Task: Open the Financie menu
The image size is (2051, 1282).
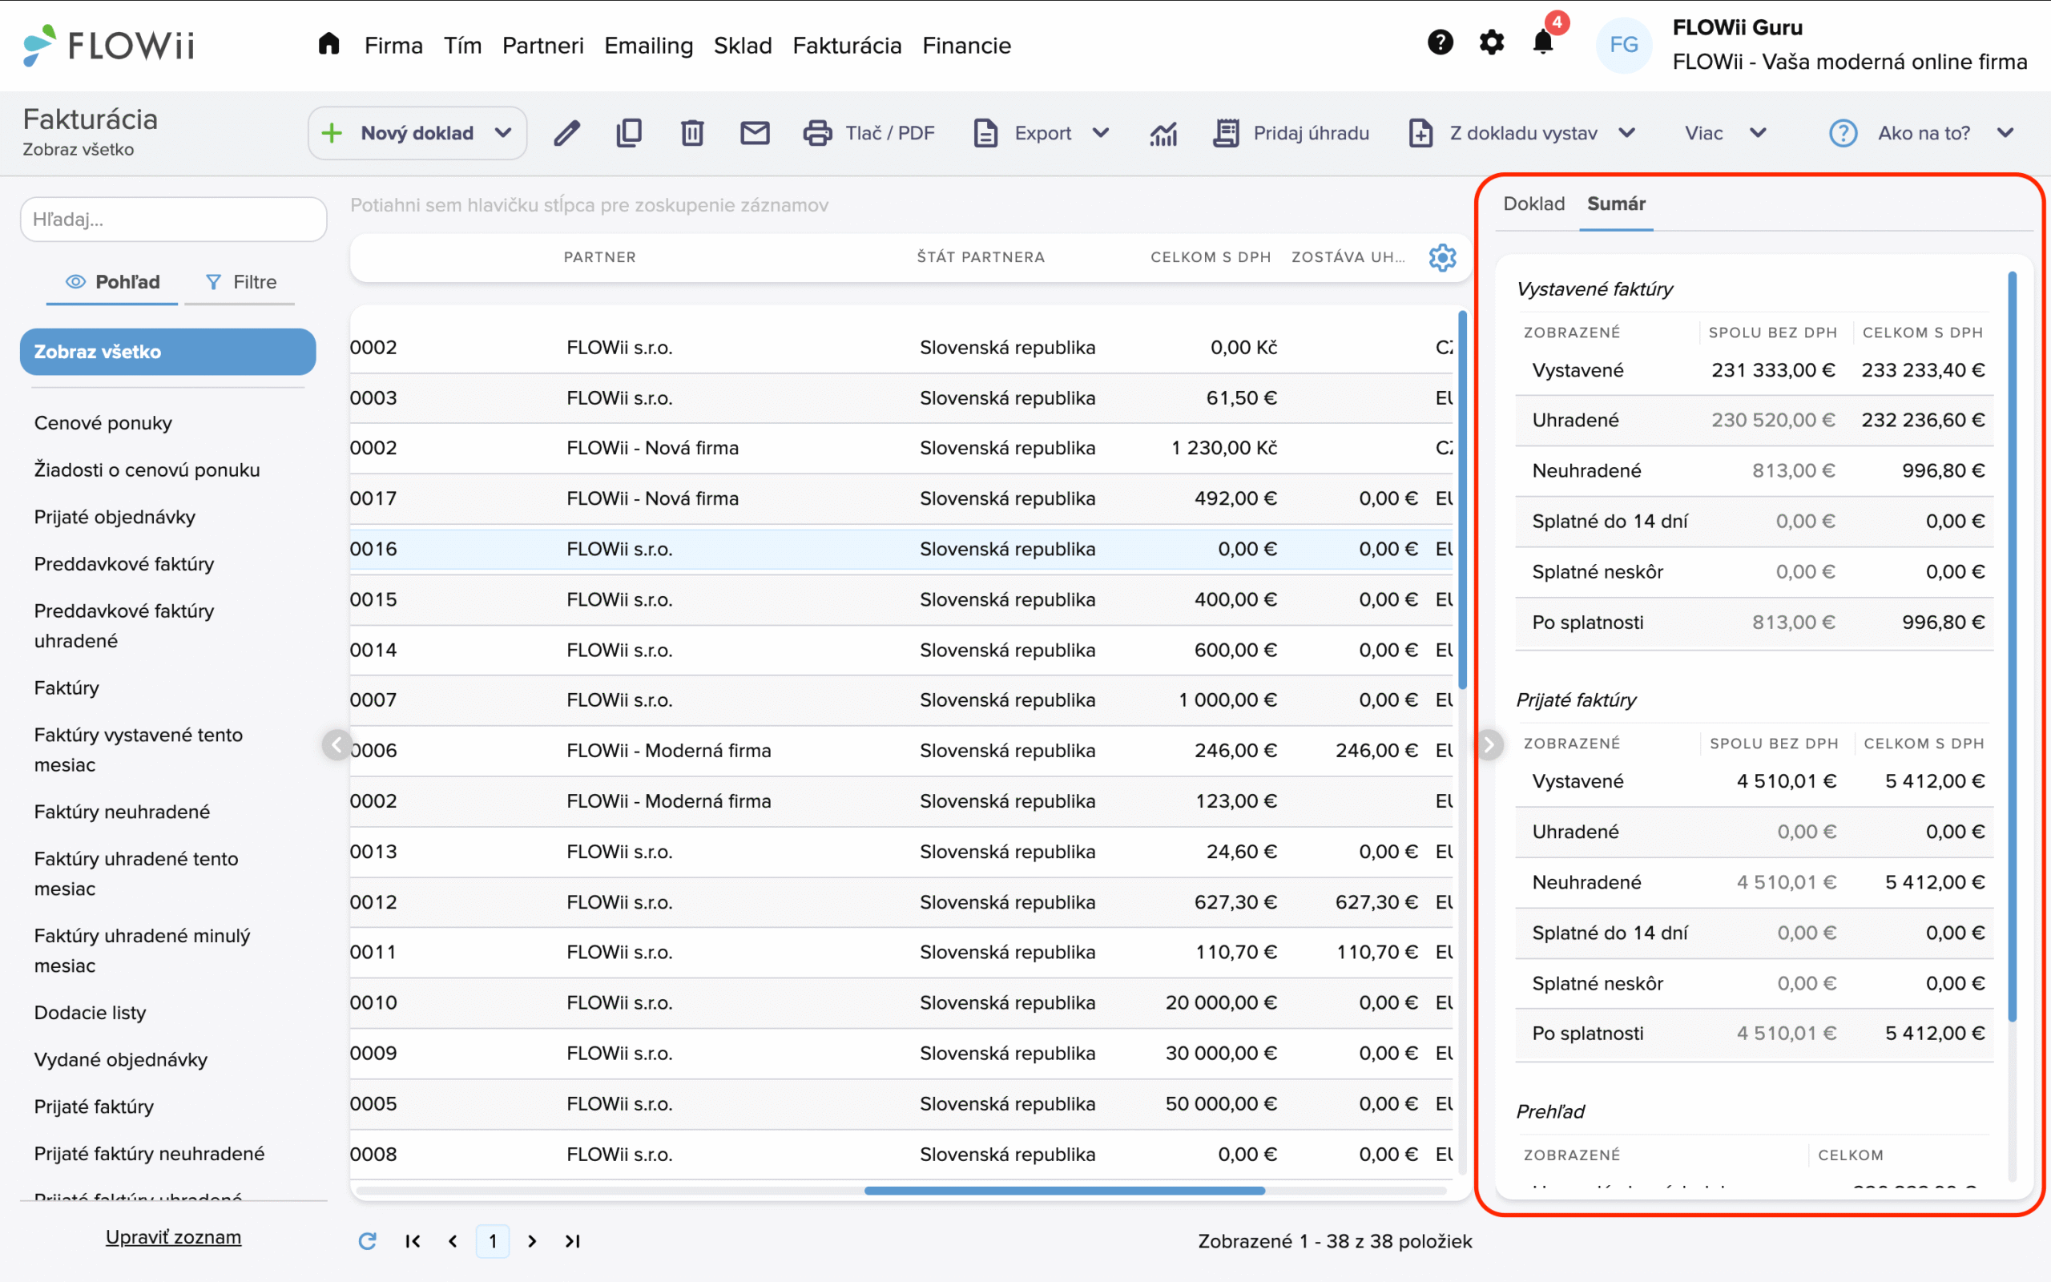Action: tap(966, 45)
